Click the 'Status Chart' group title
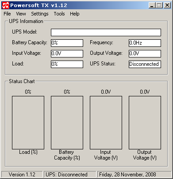 click(22, 81)
